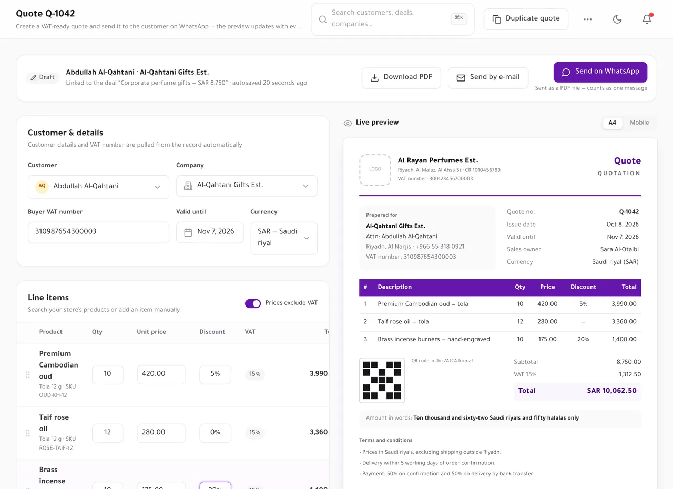Grab the drag handle for Premium Cambodian oud
Viewport: 673px width, 489px height.
tap(28, 374)
